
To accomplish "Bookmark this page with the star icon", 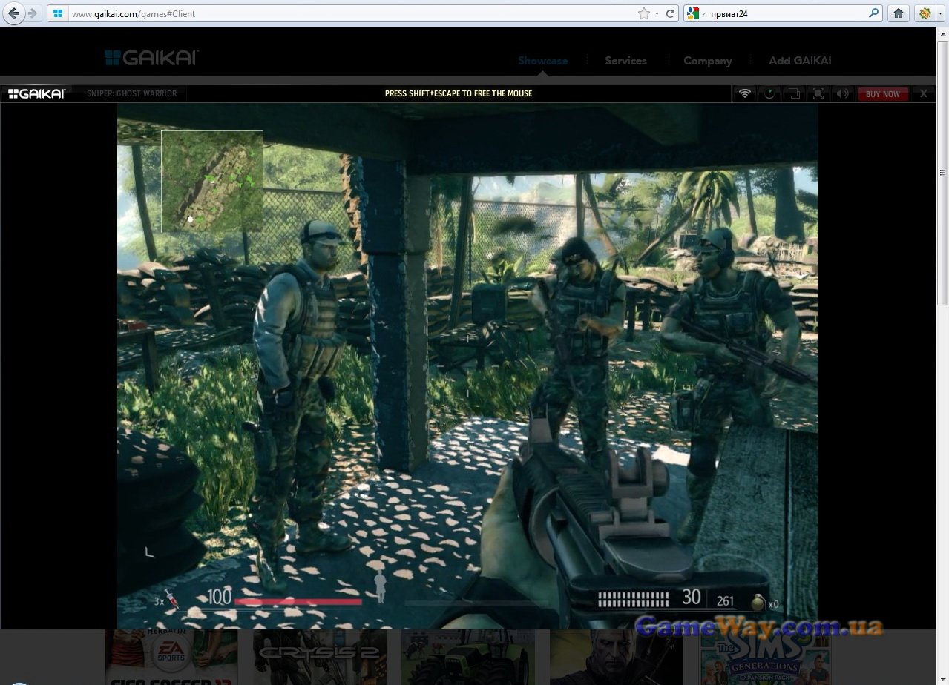I will (x=643, y=13).
